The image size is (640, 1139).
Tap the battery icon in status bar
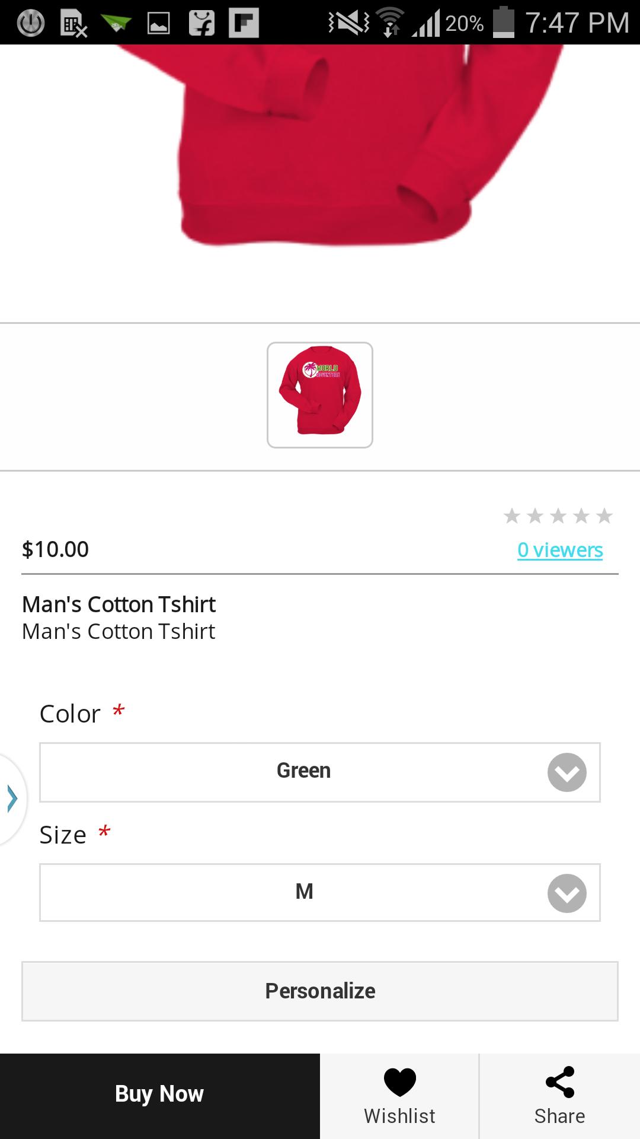pyautogui.click(x=504, y=23)
